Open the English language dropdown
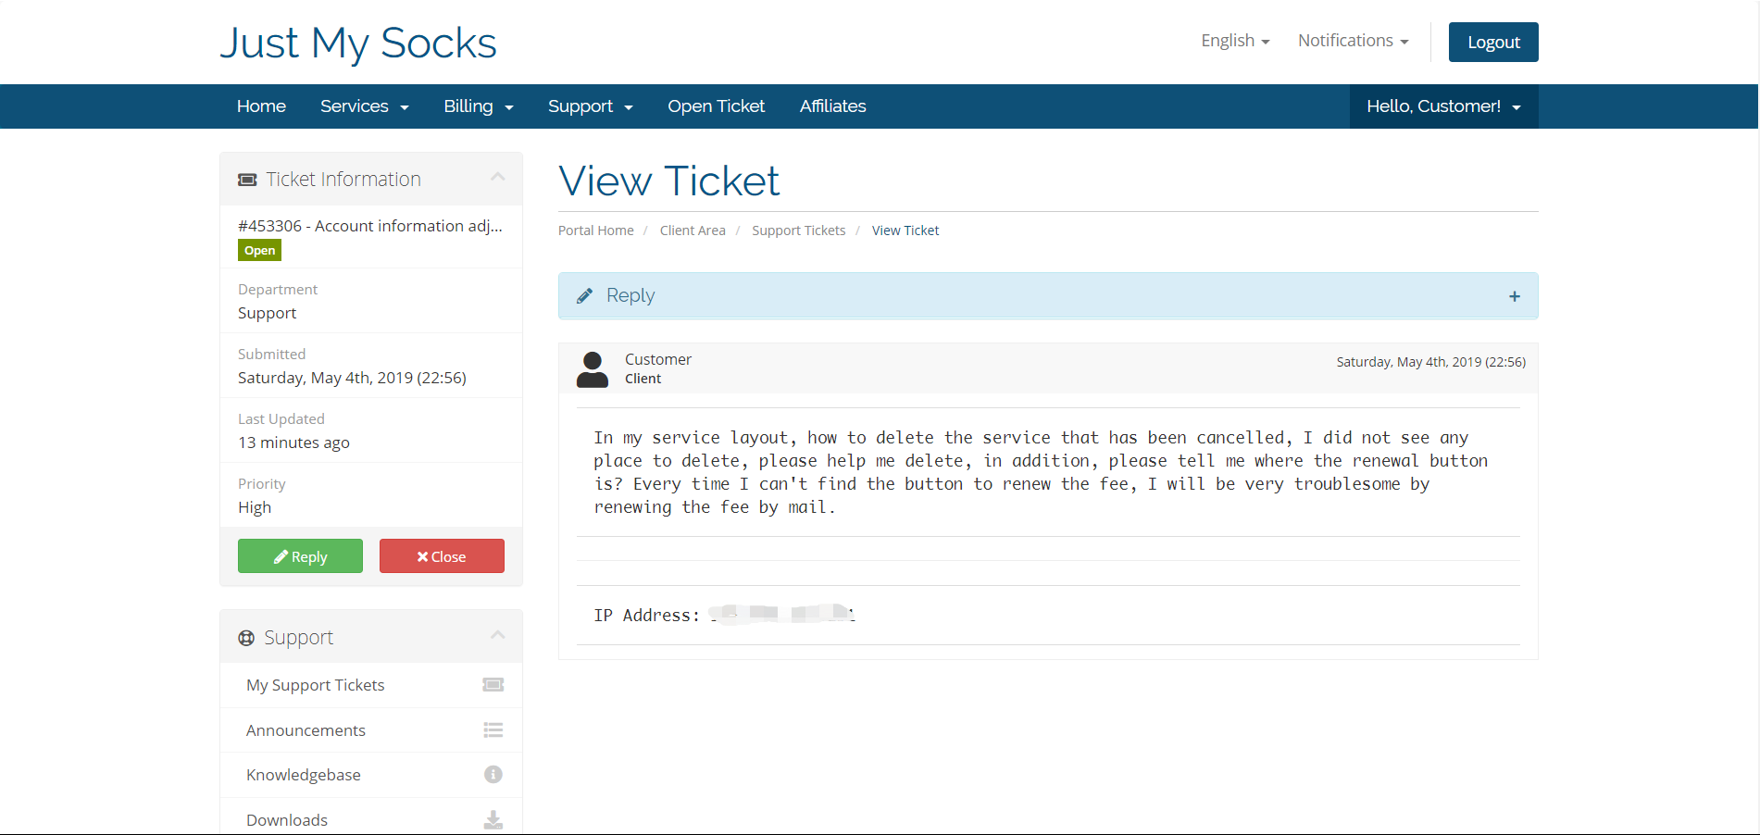The width and height of the screenshot is (1760, 835). pyautogui.click(x=1235, y=41)
